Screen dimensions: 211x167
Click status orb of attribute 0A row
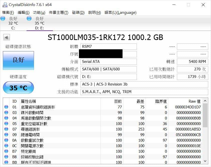[x=6, y=140]
